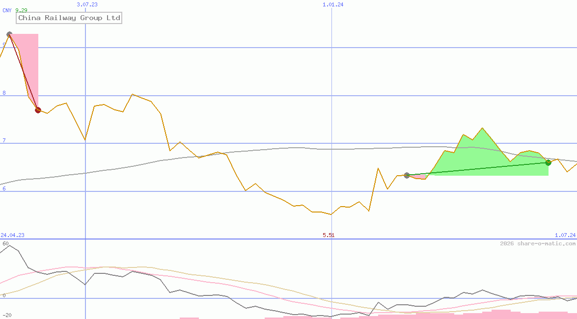This screenshot has width=577, height=319.
Task: Toggle the red 5.51 low price label
Action: coord(328,235)
